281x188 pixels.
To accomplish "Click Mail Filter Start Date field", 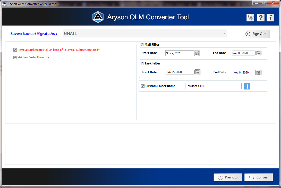I will [179, 53].
